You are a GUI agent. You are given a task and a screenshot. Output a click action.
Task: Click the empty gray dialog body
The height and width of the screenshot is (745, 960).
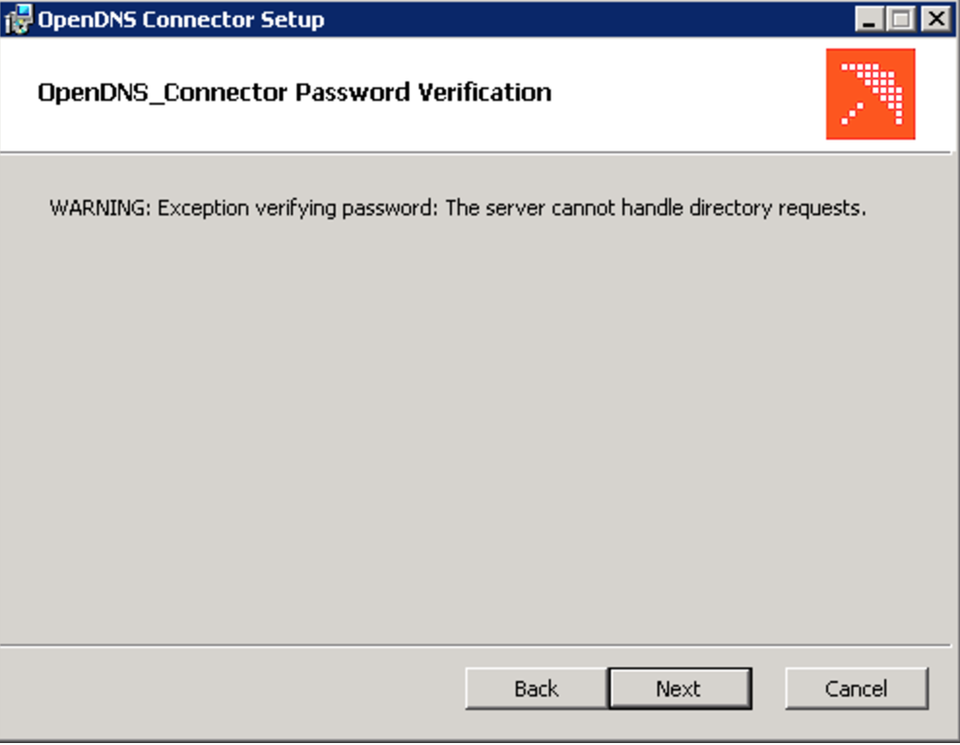coord(475,429)
